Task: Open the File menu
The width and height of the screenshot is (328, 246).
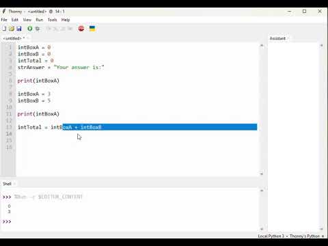Action: (x=4, y=20)
